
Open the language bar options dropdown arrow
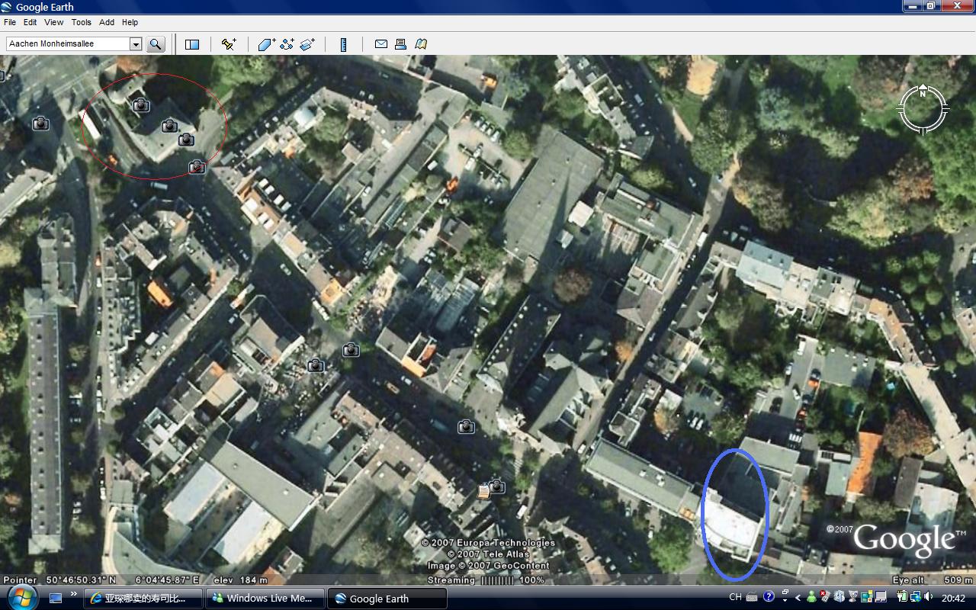pyautogui.click(x=785, y=600)
